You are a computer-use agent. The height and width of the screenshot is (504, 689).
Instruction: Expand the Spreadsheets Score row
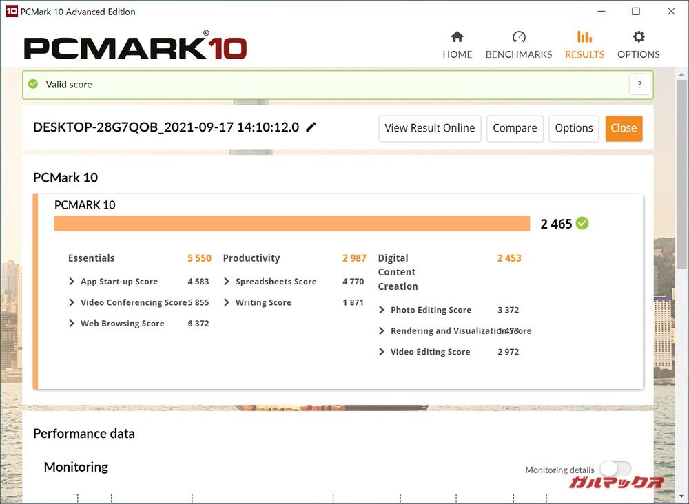(227, 282)
